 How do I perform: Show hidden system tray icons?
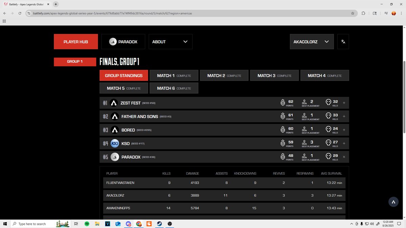click(x=351, y=224)
